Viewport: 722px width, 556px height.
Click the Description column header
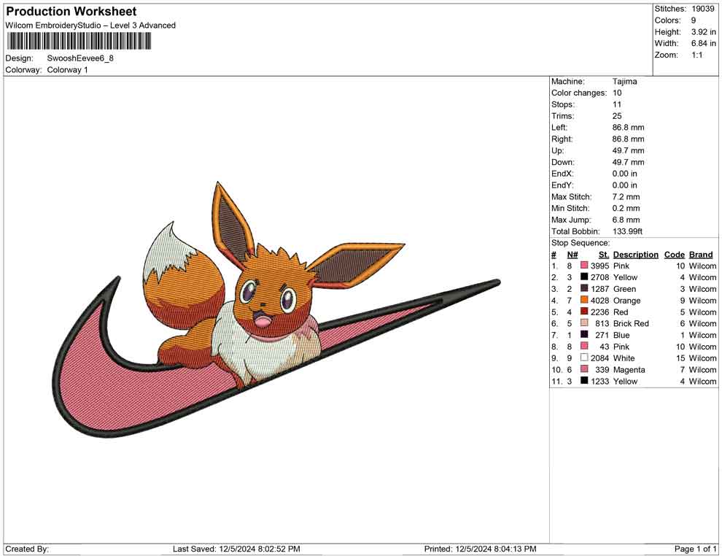pyautogui.click(x=635, y=255)
